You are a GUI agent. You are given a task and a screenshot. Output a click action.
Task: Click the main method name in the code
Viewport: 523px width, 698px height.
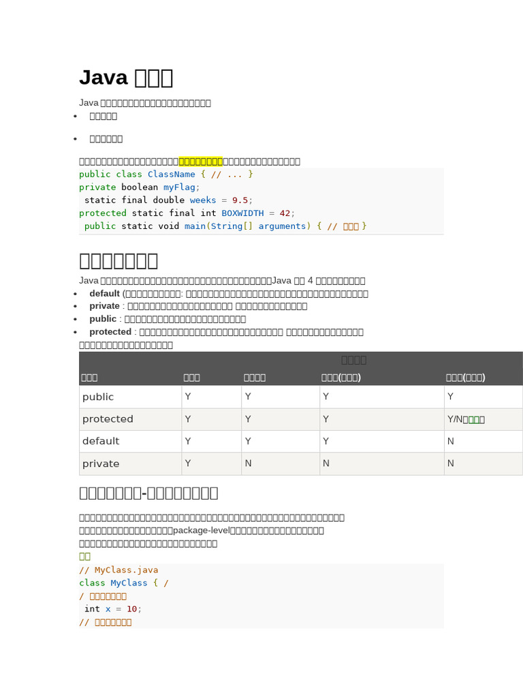click(195, 226)
